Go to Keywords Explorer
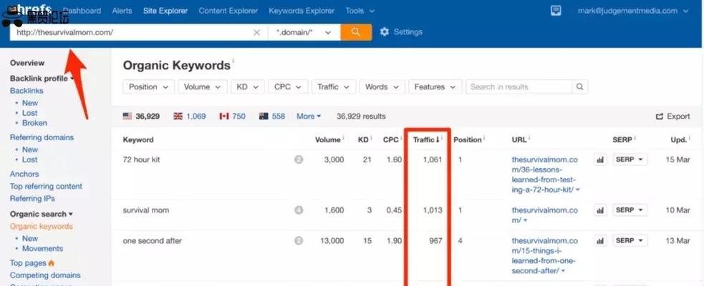This screenshot has height=286, width=704. [x=302, y=11]
